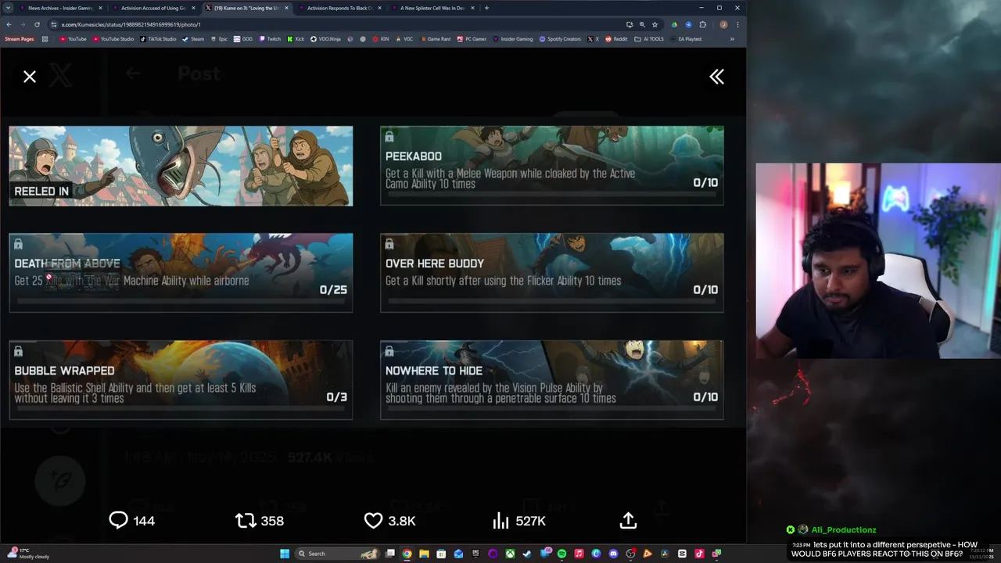Open the YouTube bookmark
This screenshot has width=1001, height=563.
73,38
